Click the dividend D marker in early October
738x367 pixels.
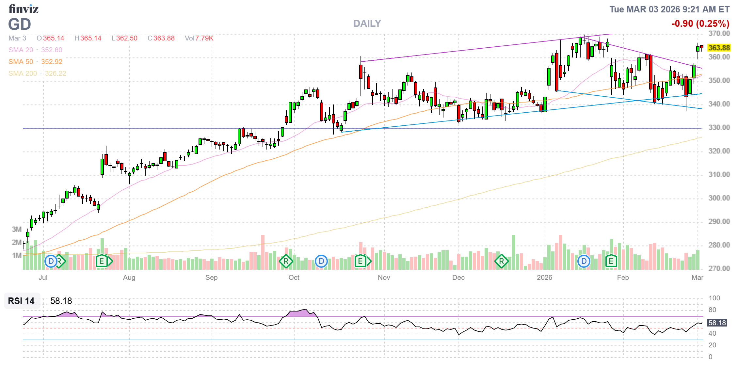point(321,261)
